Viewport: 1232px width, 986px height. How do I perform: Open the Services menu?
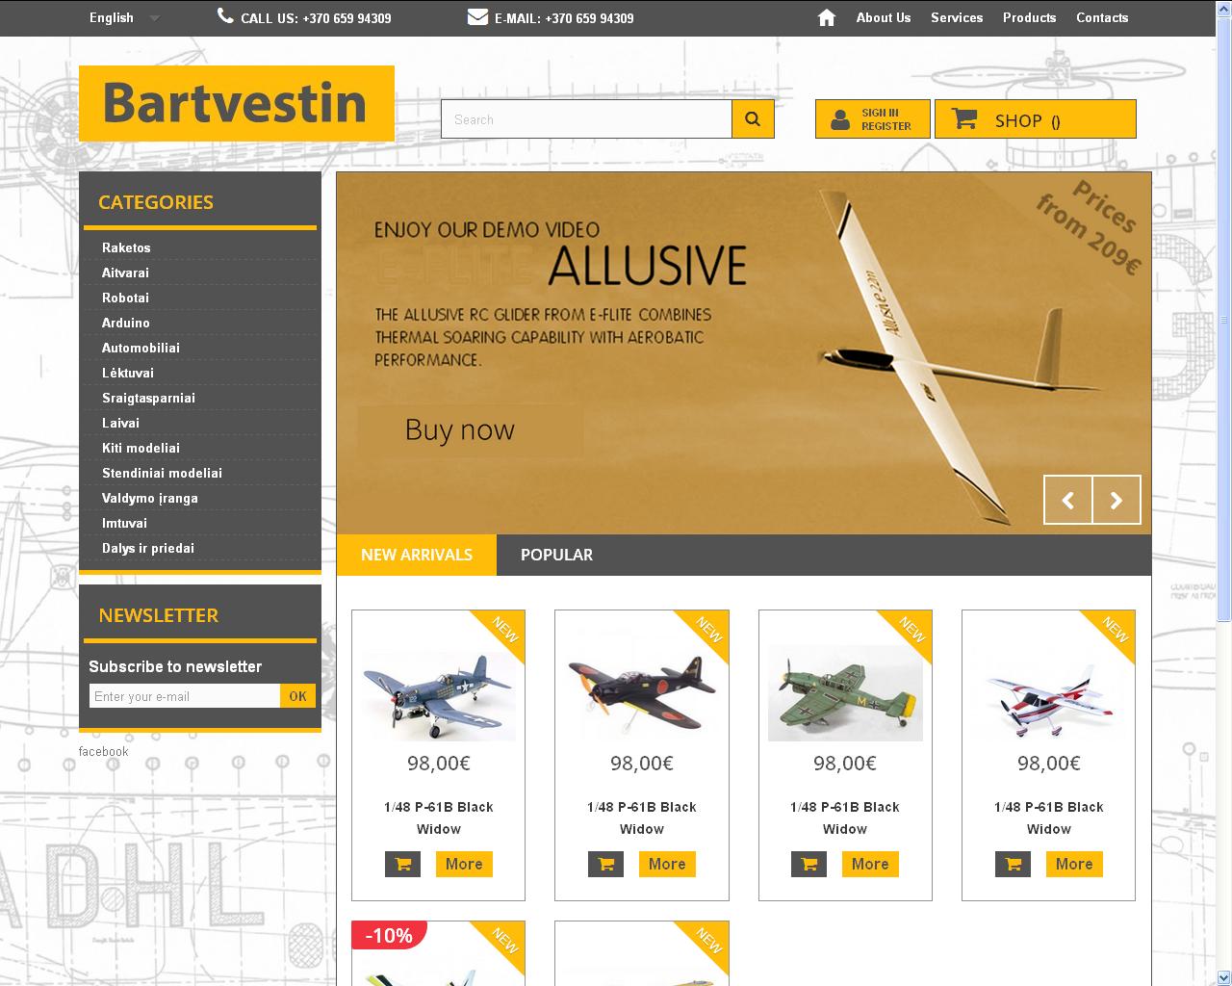pyautogui.click(x=956, y=17)
